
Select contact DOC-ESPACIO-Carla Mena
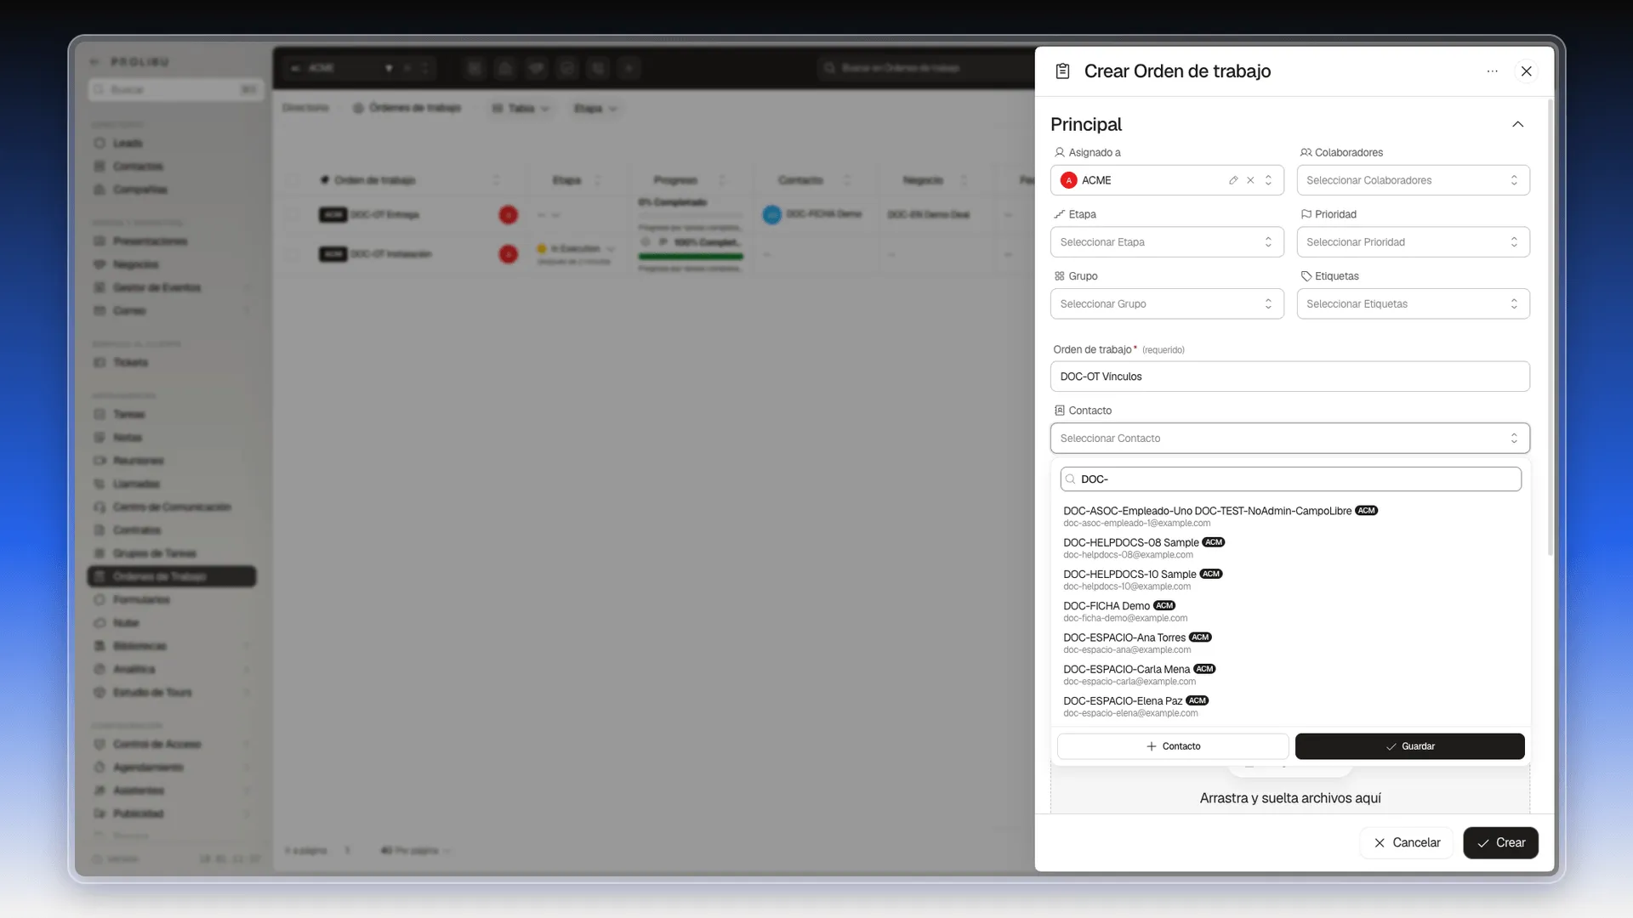(x=1289, y=675)
